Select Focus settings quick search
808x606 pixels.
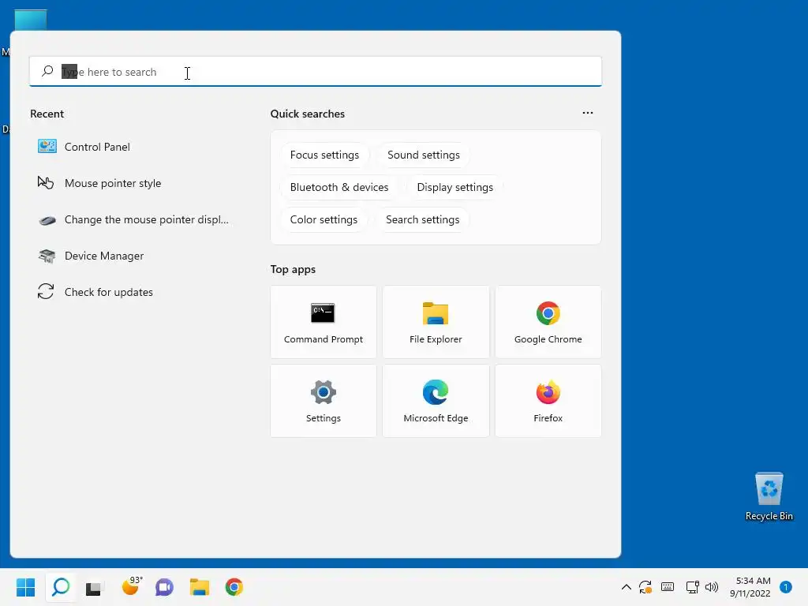pos(324,155)
